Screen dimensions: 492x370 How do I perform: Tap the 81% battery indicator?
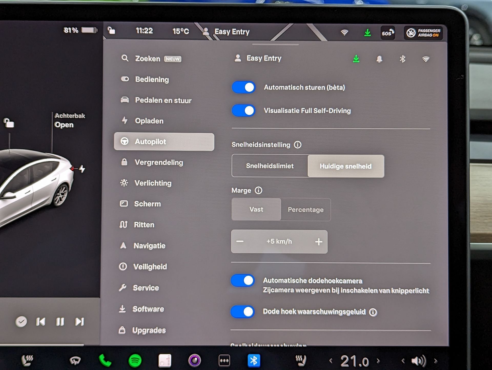[80, 30]
